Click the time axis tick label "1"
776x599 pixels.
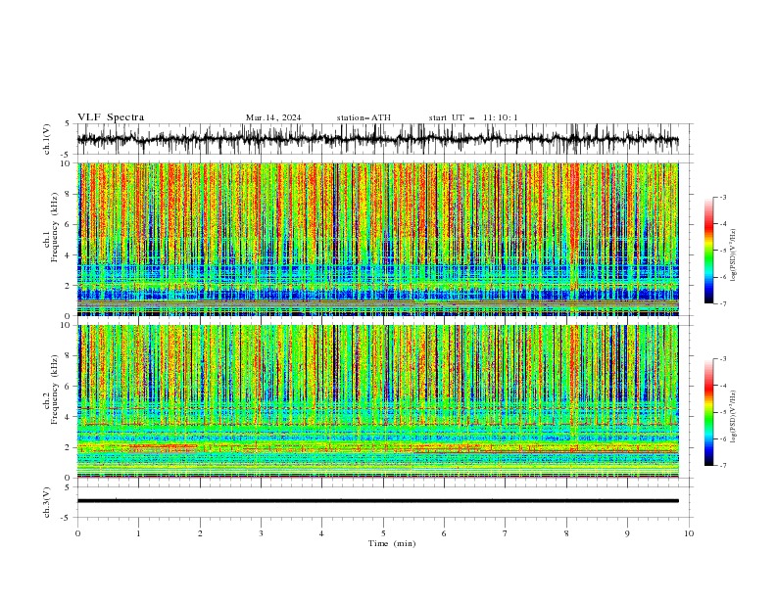click(x=138, y=533)
